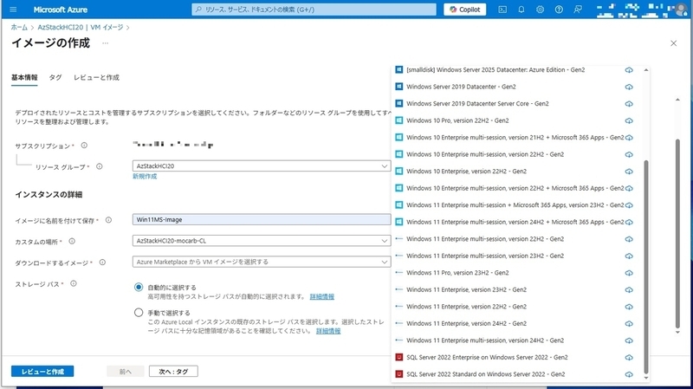This screenshot has height=389, width=693.
Task: Open 詳細情報 link for automatic storage path
Action: (x=321, y=296)
